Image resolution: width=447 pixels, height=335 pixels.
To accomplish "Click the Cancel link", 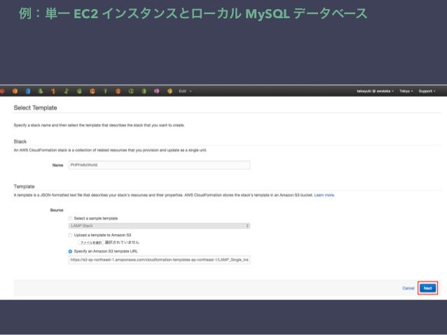I will pyautogui.click(x=408, y=288).
